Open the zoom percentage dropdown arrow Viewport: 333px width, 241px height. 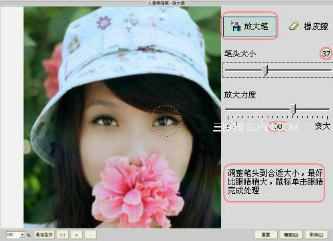click(x=22, y=235)
